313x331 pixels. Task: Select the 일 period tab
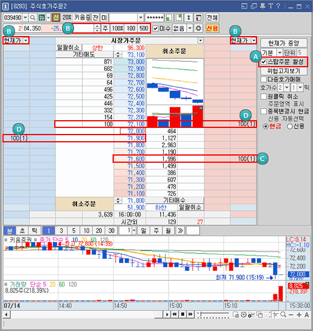click(x=143, y=231)
